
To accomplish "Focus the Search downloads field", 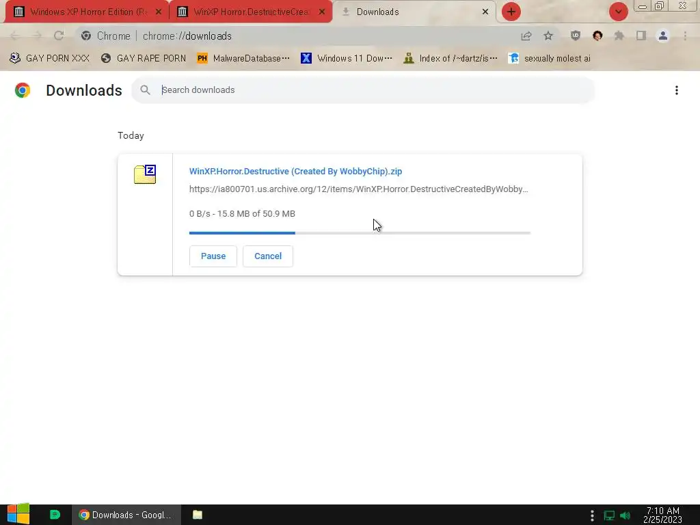I will tap(363, 90).
